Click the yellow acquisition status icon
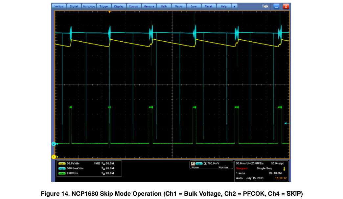This screenshot has width=343, height=199. click(284, 169)
